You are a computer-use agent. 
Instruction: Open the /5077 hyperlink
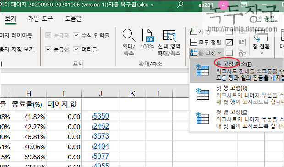[x=100, y=156]
